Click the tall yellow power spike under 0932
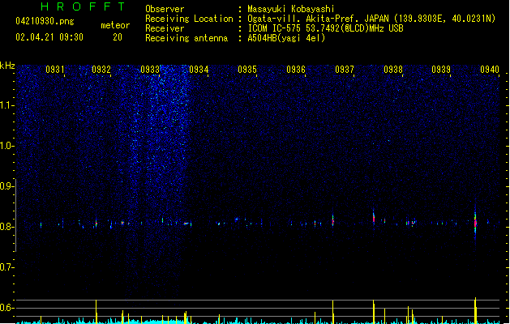 (96, 311)
